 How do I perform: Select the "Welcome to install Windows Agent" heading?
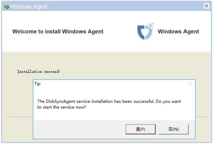(58, 31)
